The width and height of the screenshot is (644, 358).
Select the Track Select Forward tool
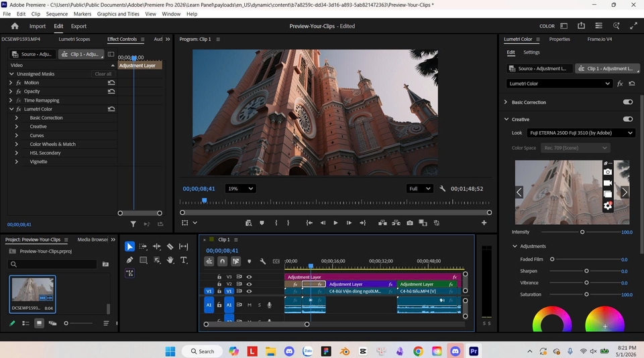click(x=143, y=247)
